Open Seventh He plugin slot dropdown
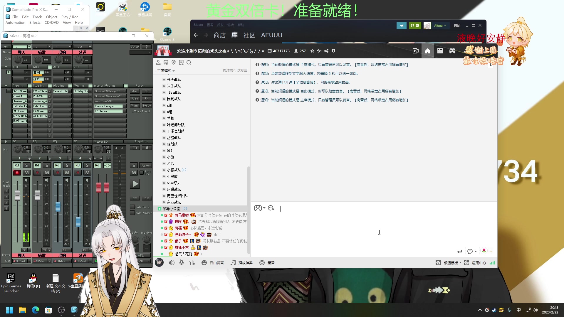The width and height of the screenshot is (564, 317). pyautogui.click(x=70, y=91)
